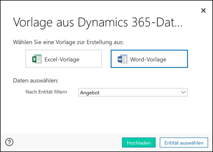Image resolution: width=213 pixels, height=152 pixels.
Task: Select the Excel-Vorlage template option
Action: (64, 59)
